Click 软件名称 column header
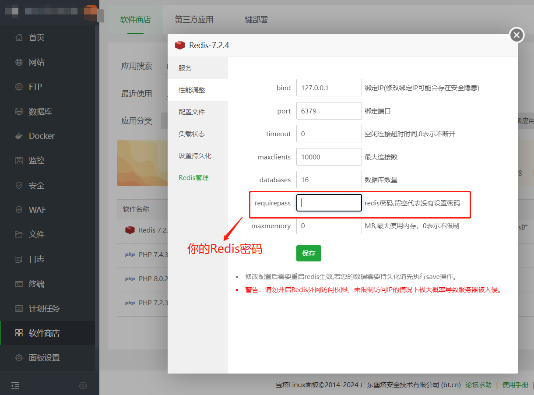534x395 pixels. (136, 209)
